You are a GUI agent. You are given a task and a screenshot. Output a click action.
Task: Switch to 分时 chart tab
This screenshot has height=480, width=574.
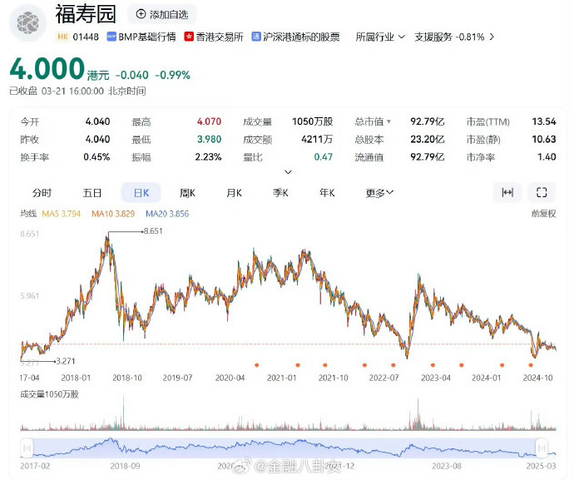tap(42, 193)
